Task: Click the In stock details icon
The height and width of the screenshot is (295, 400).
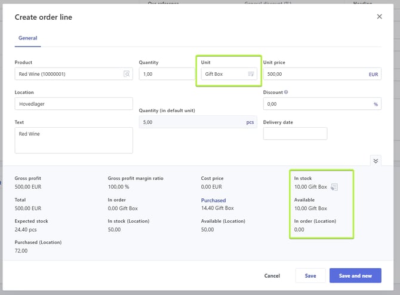Action: click(334, 188)
